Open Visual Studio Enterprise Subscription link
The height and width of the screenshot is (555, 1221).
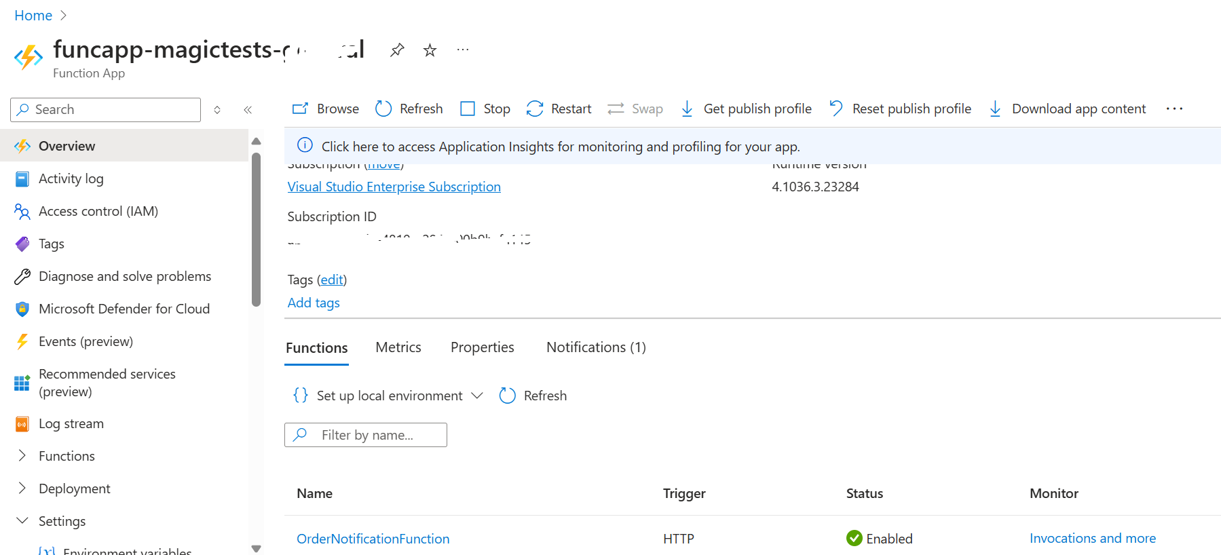394,187
